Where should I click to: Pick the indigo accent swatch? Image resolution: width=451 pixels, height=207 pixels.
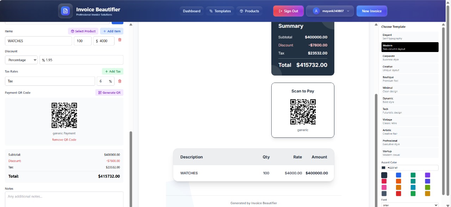pyautogui.click(x=427, y=181)
